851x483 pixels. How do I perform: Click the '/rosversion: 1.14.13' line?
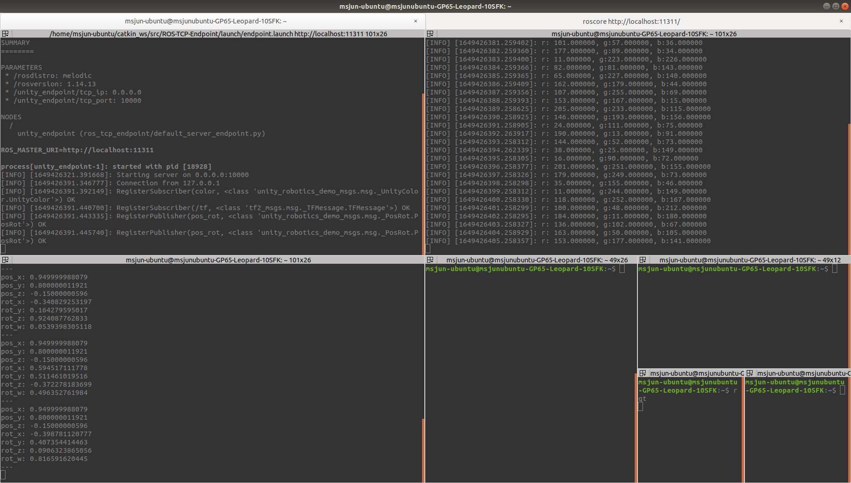pyautogui.click(x=51, y=84)
